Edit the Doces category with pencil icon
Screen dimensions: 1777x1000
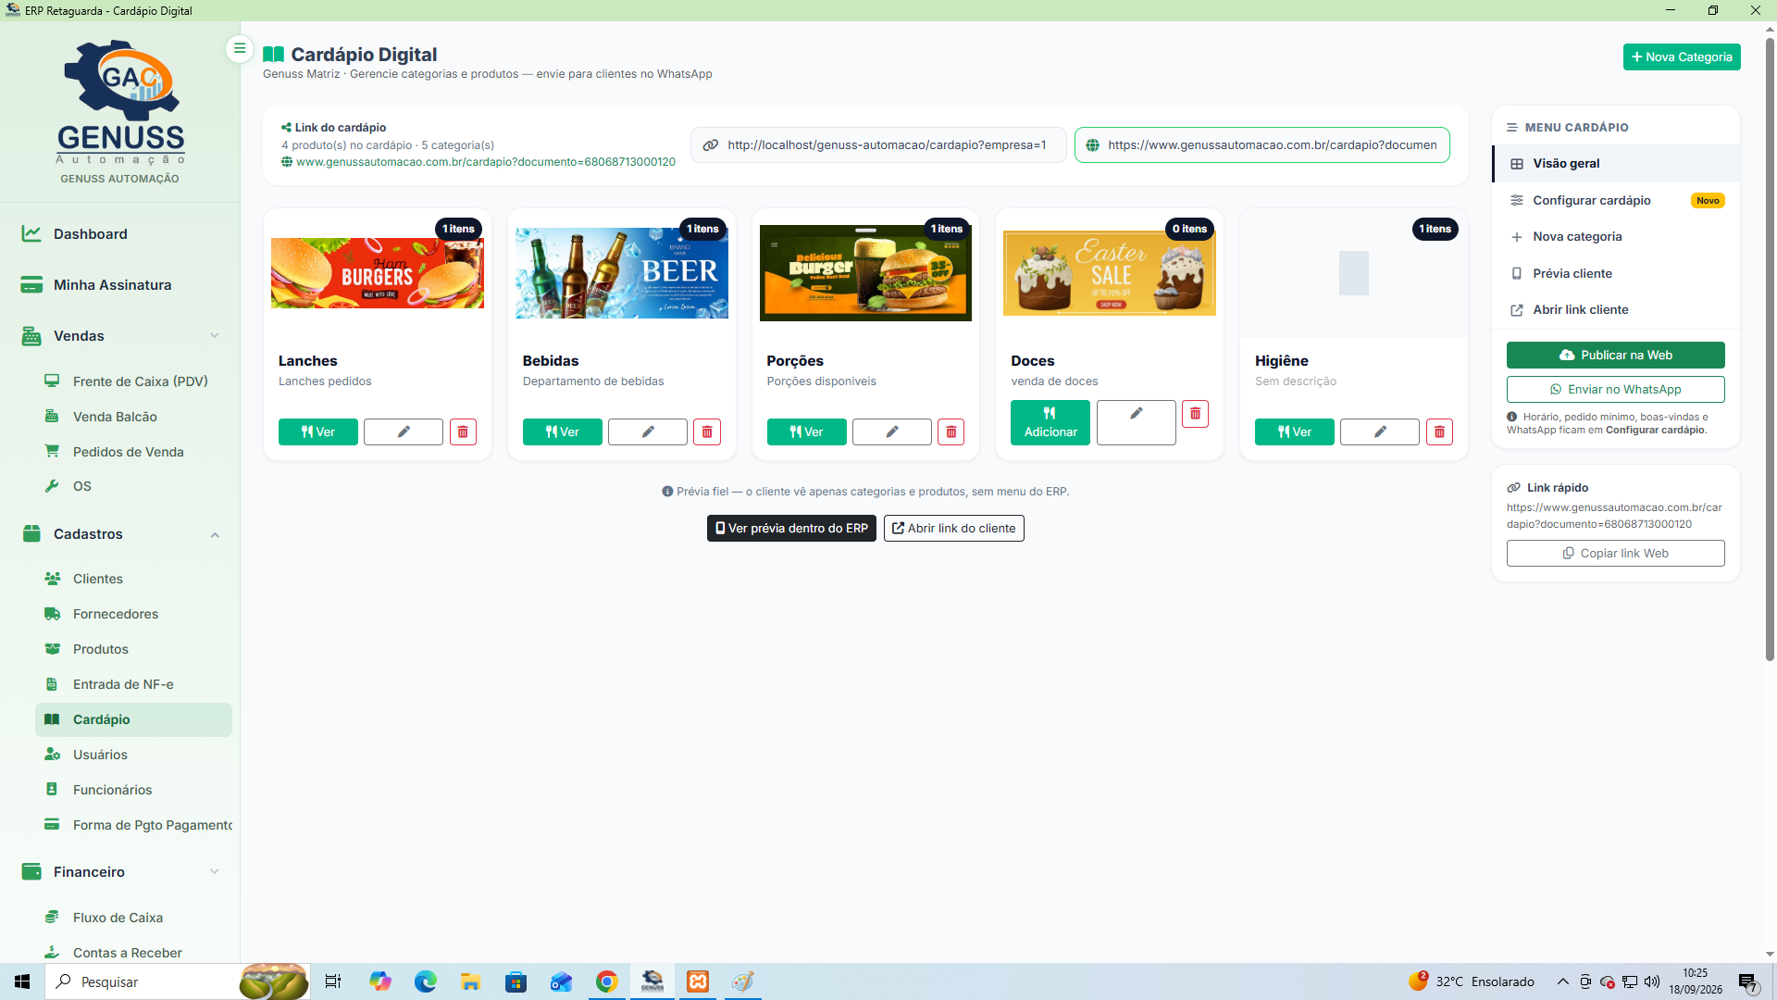click(x=1137, y=422)
